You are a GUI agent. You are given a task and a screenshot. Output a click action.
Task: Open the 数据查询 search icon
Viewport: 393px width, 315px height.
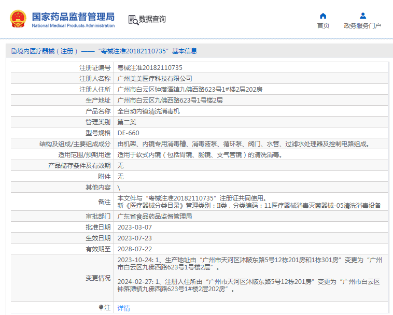tap(133, 20)
